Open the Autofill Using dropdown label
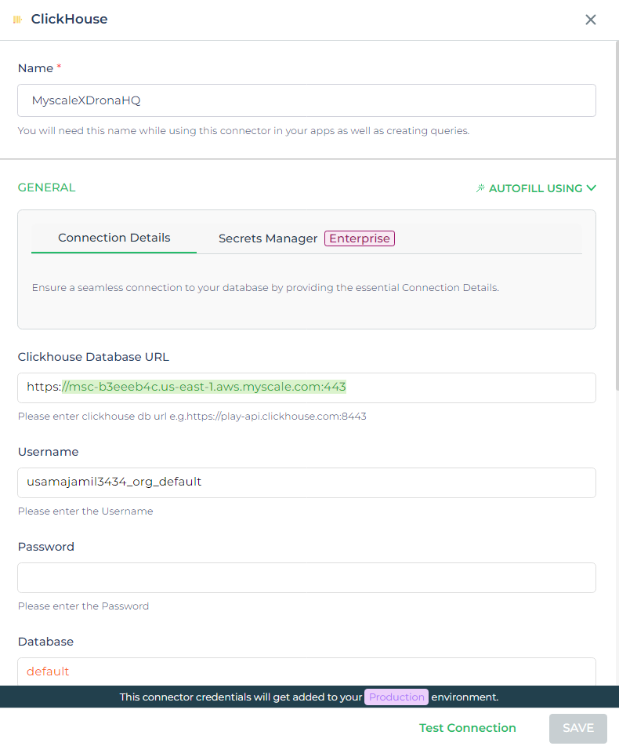 pos(535,188)
